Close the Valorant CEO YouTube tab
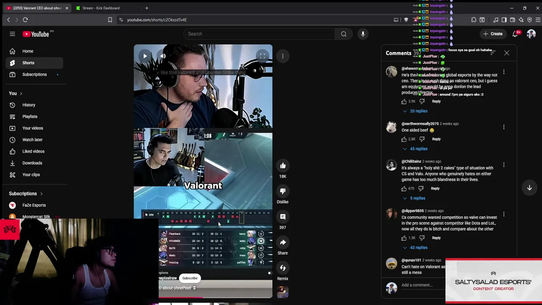The height and width of the screenshot is (305, 542). point(66,8)
